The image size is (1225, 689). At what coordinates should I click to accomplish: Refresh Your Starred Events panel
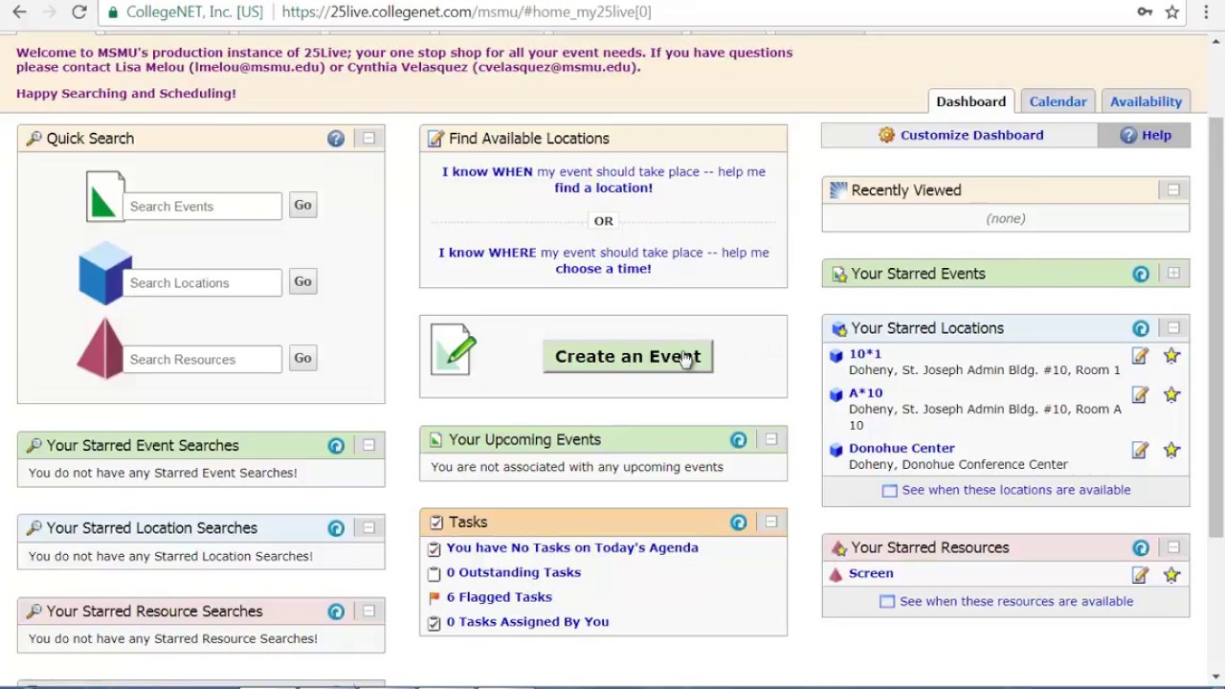pos(1141,275)
